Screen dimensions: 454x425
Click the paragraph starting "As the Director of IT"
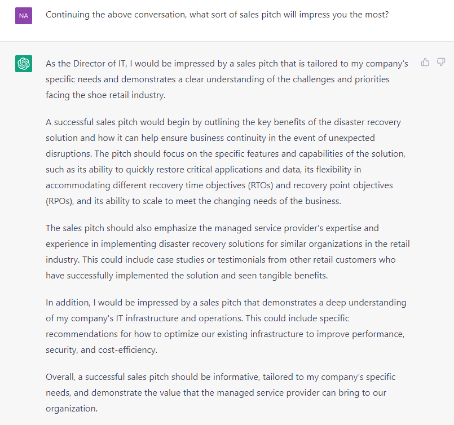pyautogui.click(x=227, y=79)
